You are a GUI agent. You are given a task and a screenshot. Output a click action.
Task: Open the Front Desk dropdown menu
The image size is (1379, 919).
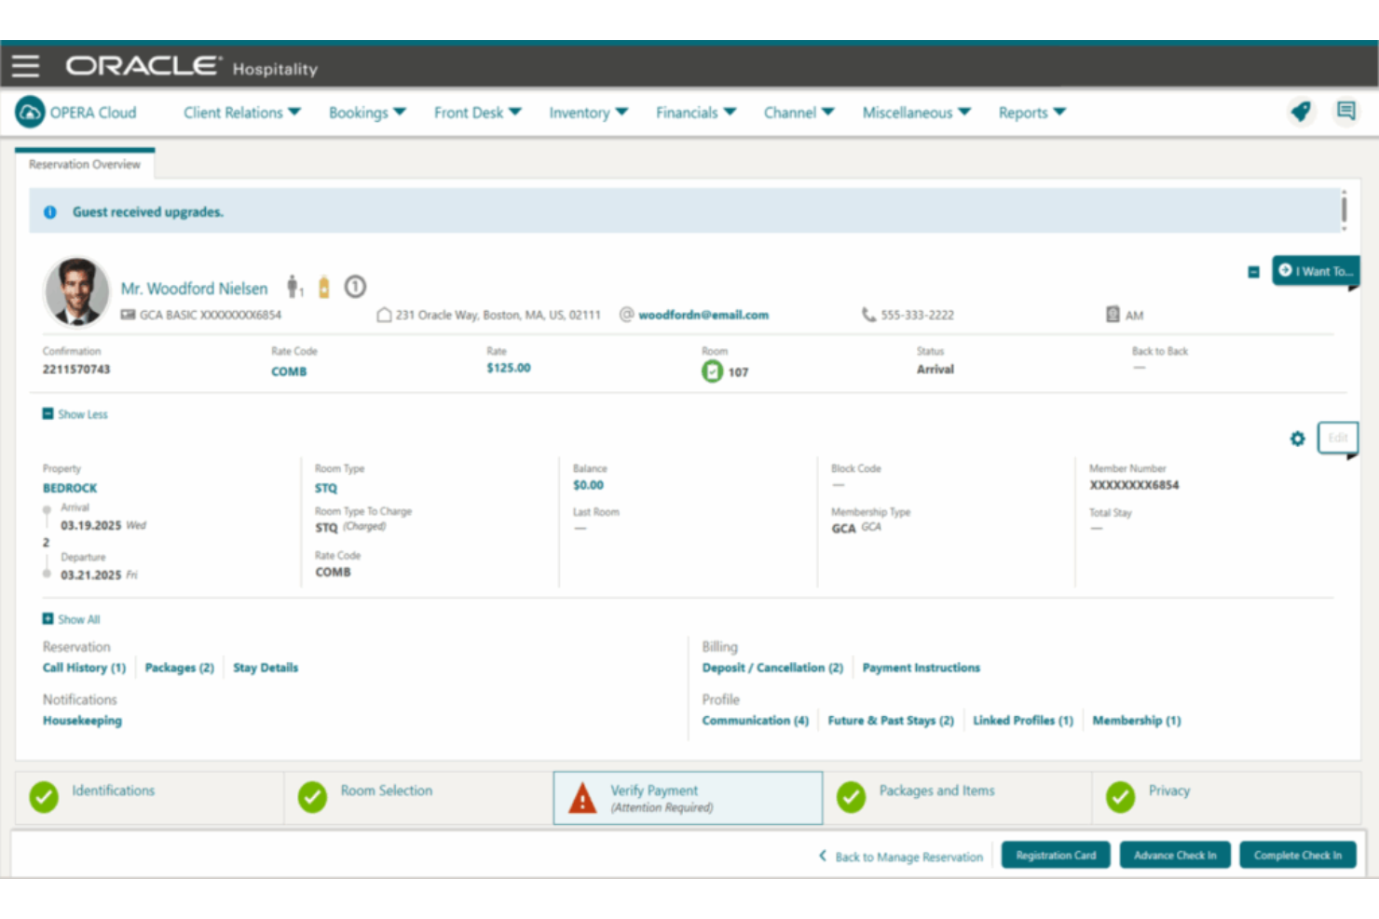coord(477,113)
